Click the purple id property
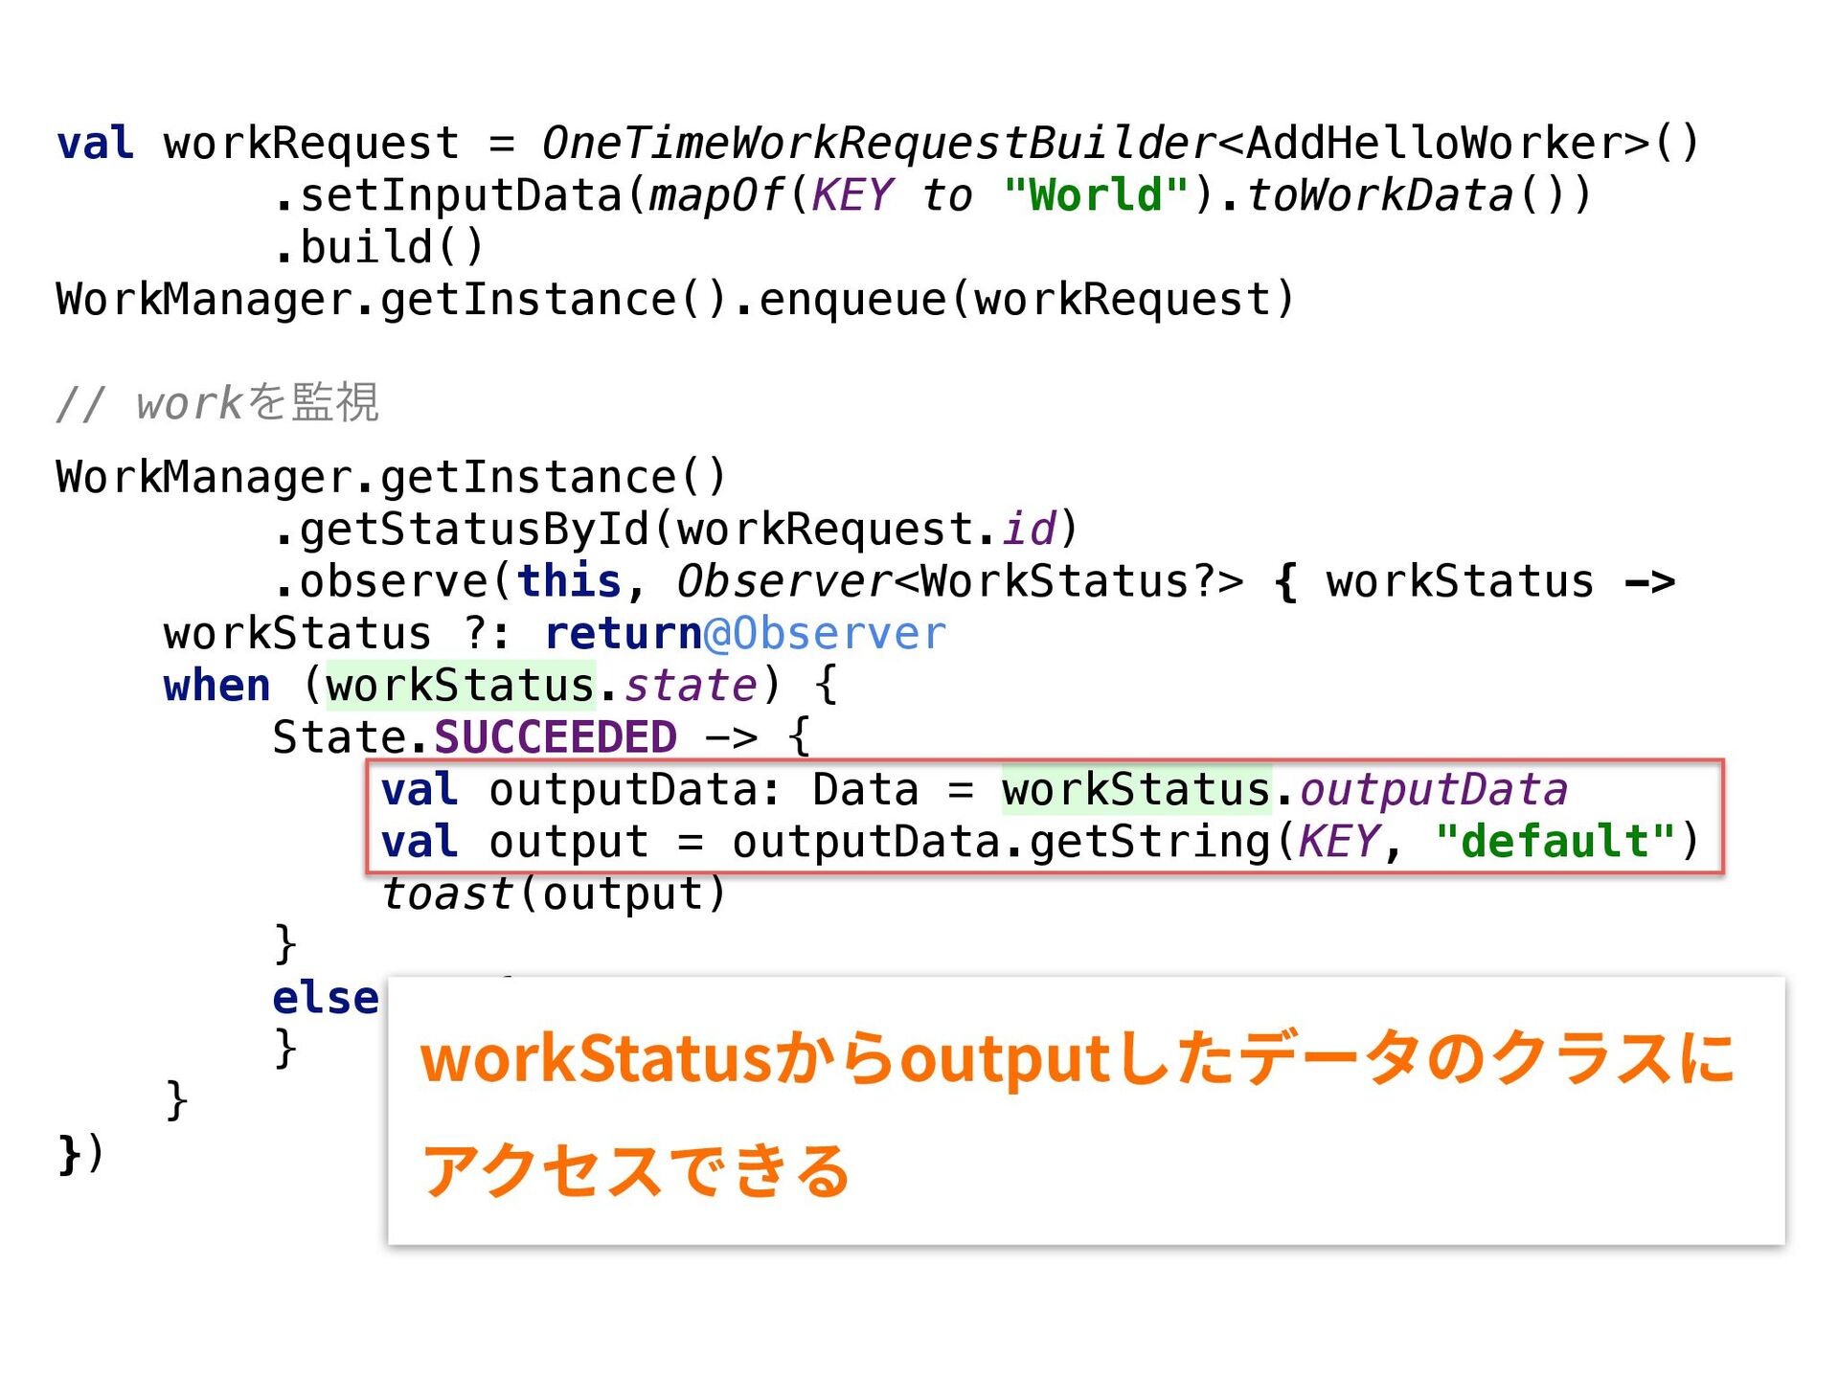This screenshot has width=1839, height=1379. 1028,530
